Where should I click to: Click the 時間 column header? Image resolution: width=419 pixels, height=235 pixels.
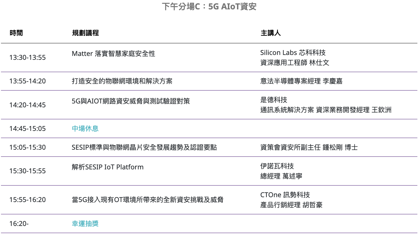tap(16, 33)
